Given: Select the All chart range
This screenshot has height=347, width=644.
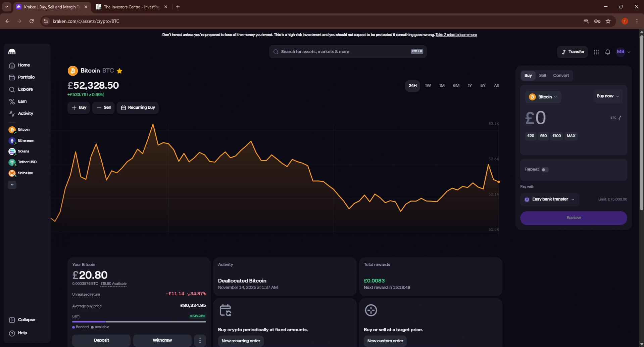Looking at the screenshot, I should coord(496,86).
